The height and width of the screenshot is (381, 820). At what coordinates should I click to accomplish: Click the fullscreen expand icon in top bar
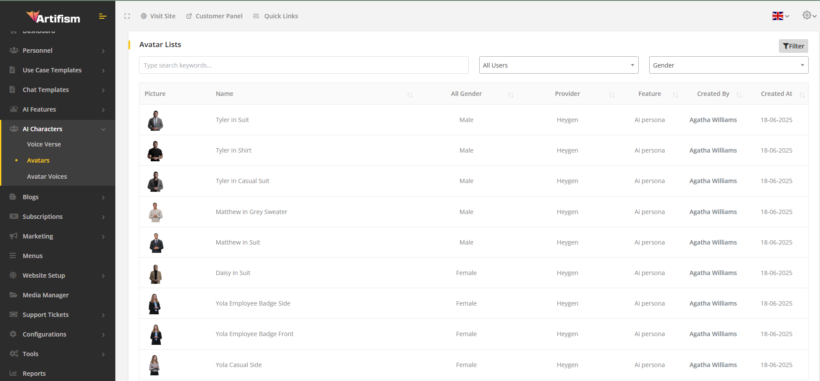pyautogui.click(x=127, y=16)
